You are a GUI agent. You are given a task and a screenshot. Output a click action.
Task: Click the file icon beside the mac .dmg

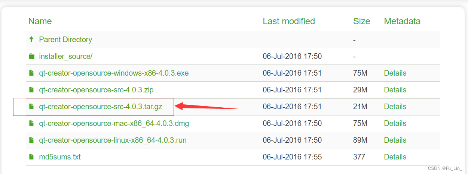(x=31, y=124)
